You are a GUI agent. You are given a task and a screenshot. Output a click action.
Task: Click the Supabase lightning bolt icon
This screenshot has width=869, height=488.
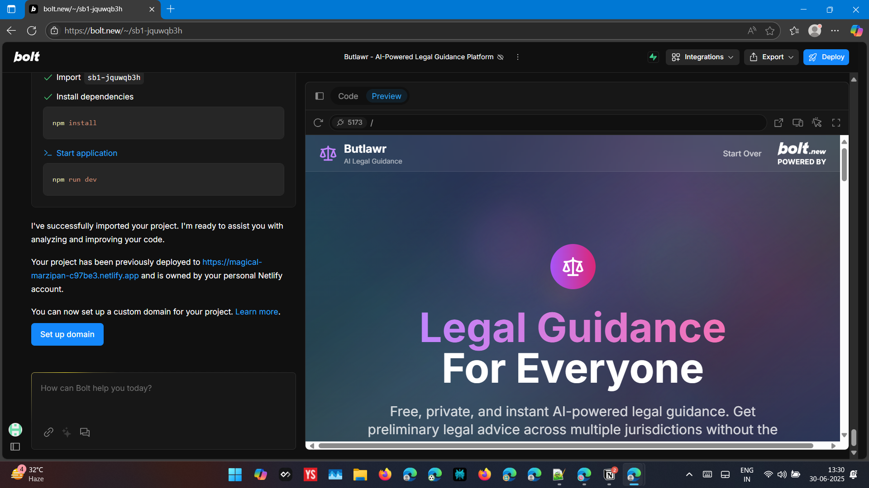(x=653, y=57)
